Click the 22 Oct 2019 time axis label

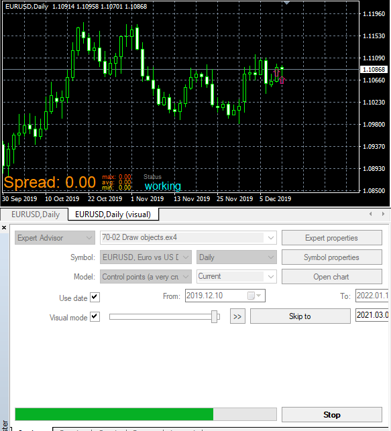pos(105,198)
